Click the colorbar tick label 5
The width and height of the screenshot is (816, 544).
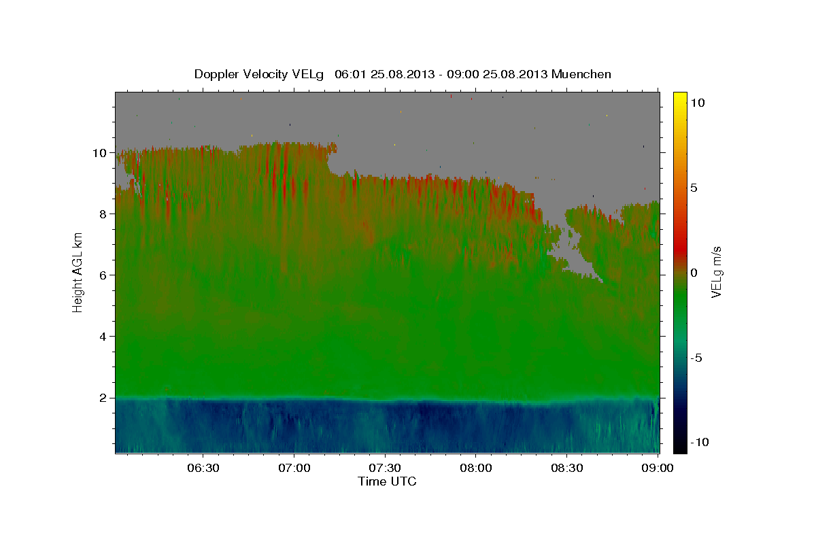(x=694, y=187)
